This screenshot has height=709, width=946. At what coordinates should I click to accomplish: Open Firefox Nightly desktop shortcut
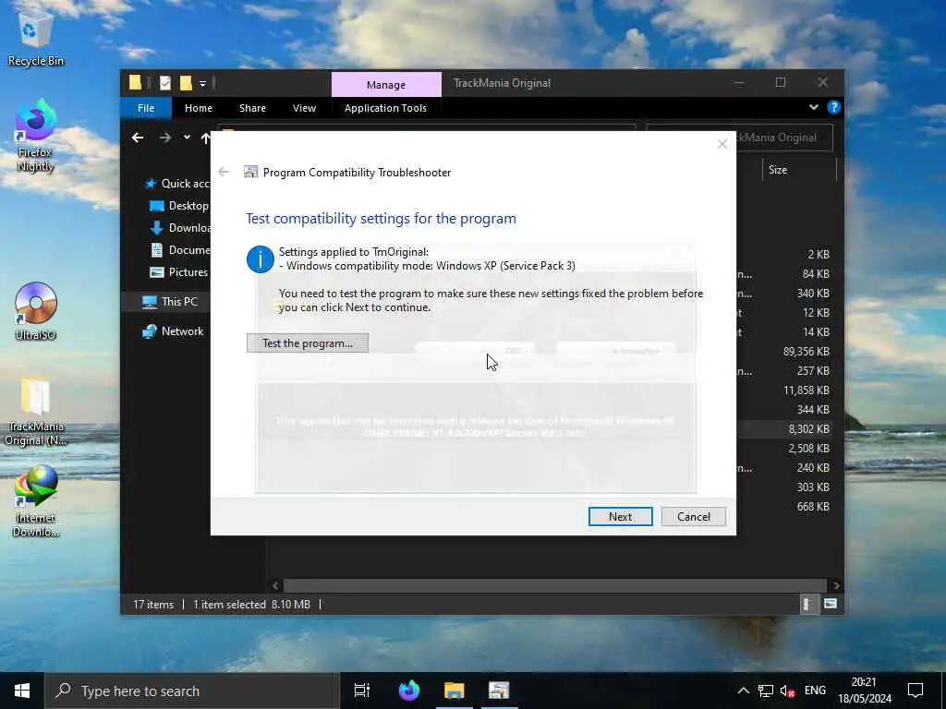(35, 137)
